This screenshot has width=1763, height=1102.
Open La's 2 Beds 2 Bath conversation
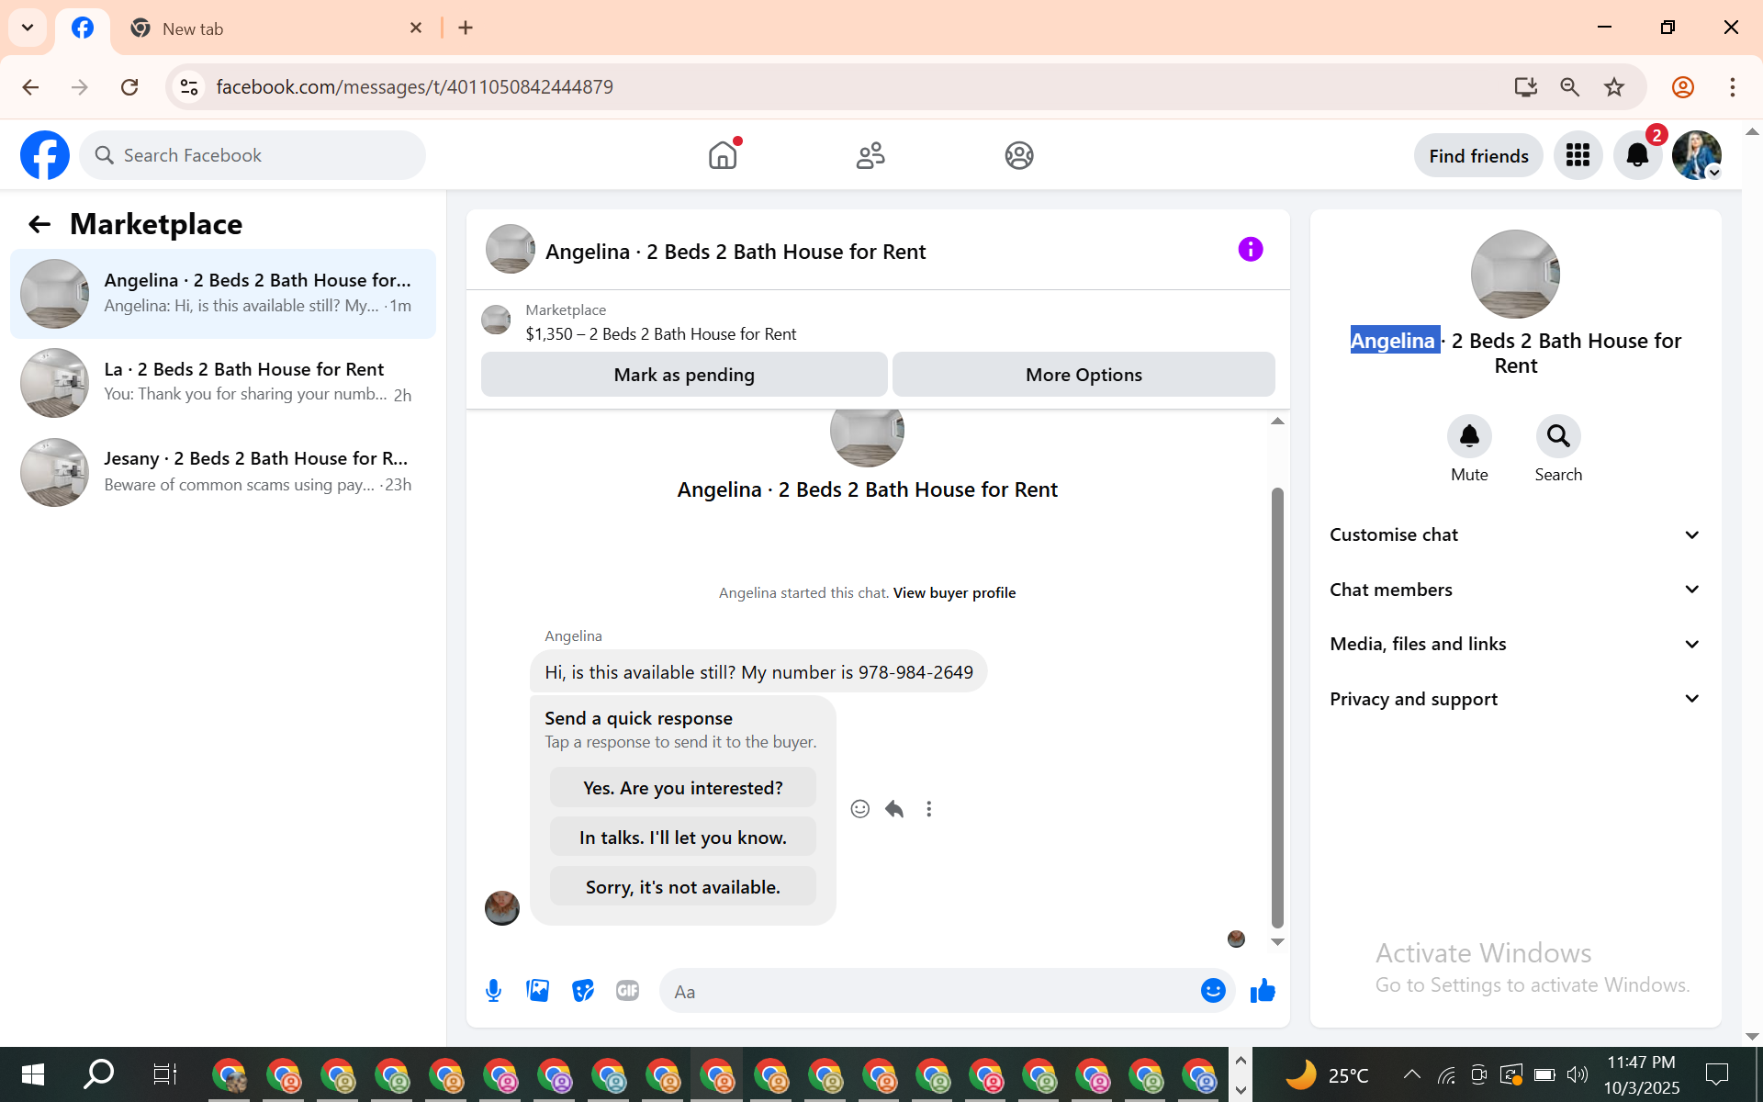coord(223,383)
